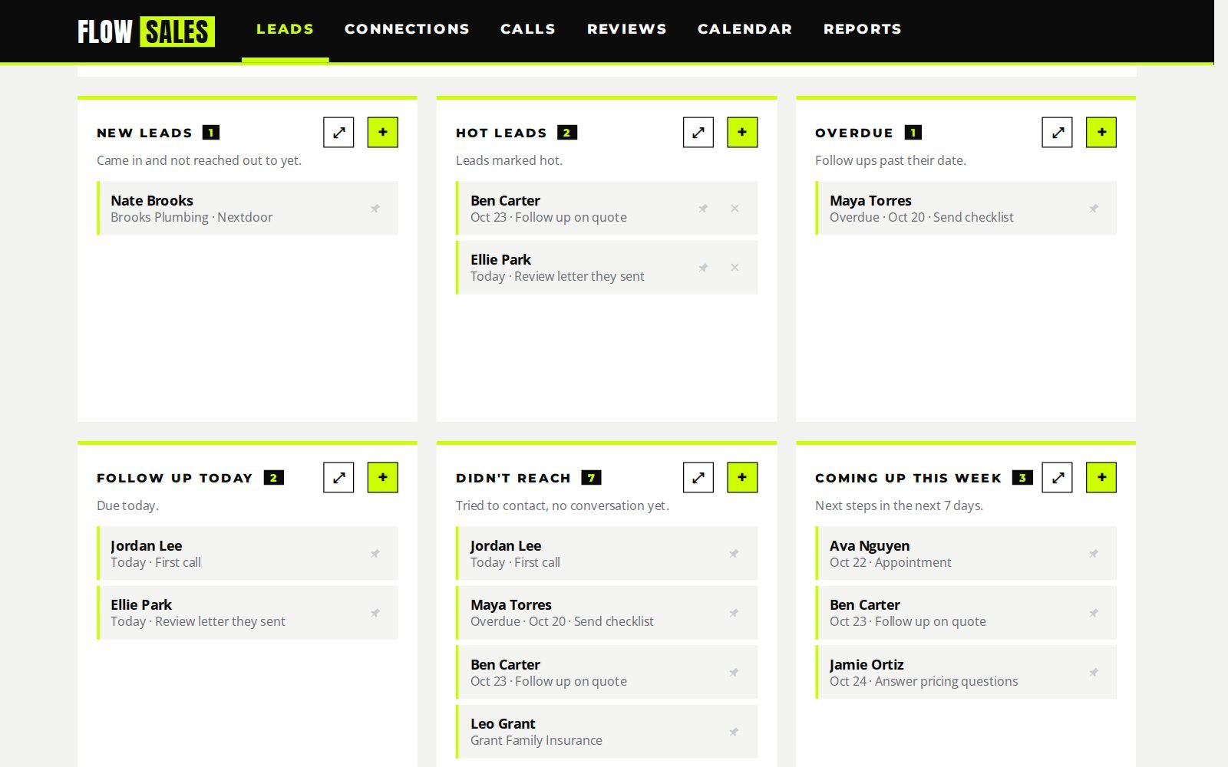The image size is (1228, 767).
Task: Open the Reviews tab
Action: (627, 29)
